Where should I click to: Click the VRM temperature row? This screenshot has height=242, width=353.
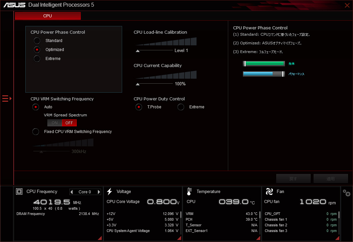(222, 214)
